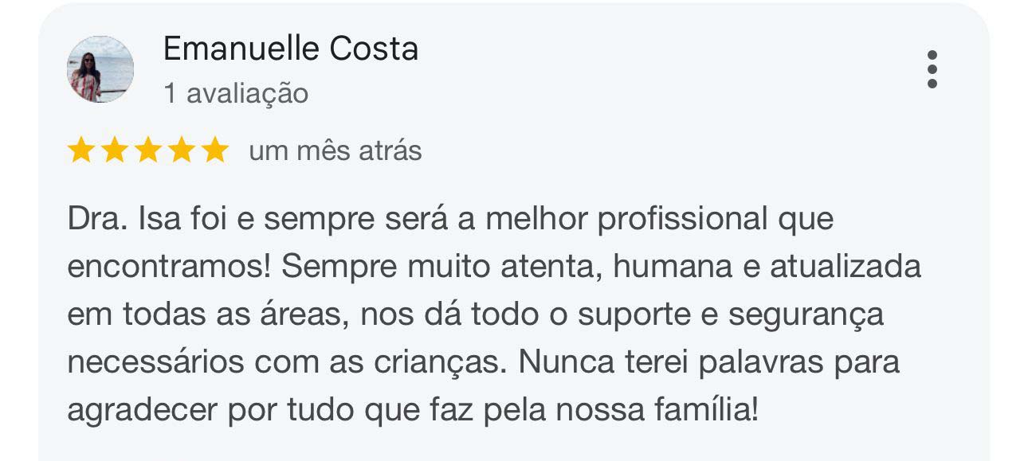The image size is (1028, 461).
Task: Click the word "agradecer" in the review
Action: [143, 412]
